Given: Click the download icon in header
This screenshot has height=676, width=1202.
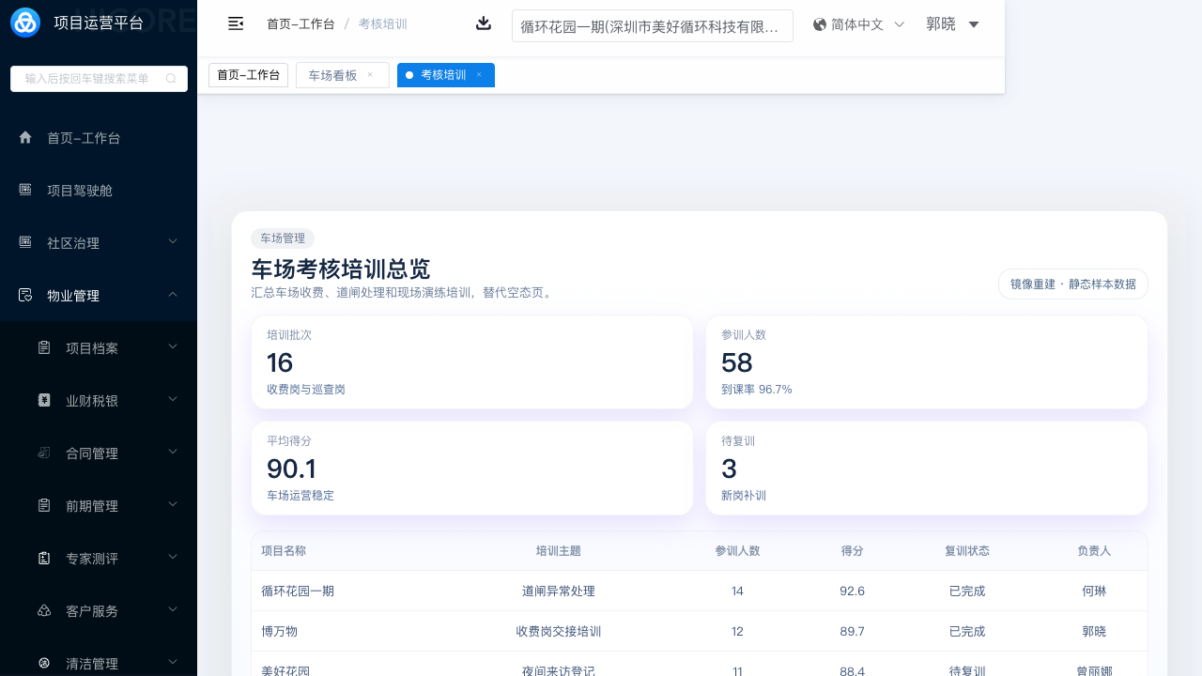Looking at the screenshot, I should coord(484,23).
